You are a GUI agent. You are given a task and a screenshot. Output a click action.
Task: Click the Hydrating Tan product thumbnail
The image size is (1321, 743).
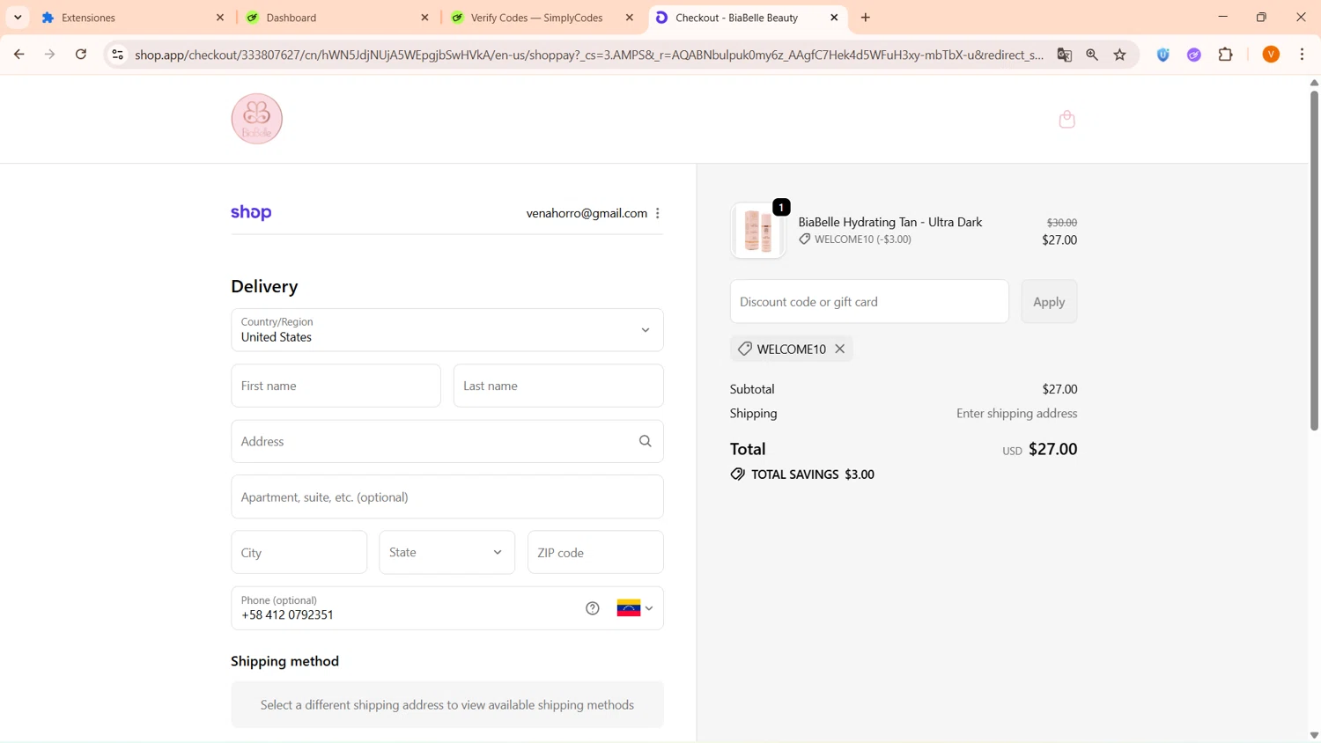point(757,231)
